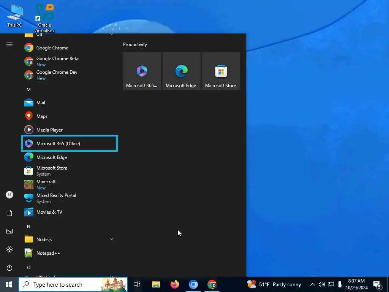Click the Microsoft Store pinned tile
Image resolution: width=389 pixels, height=292 pixels.
pyautogui.click(x=221, y=71)
